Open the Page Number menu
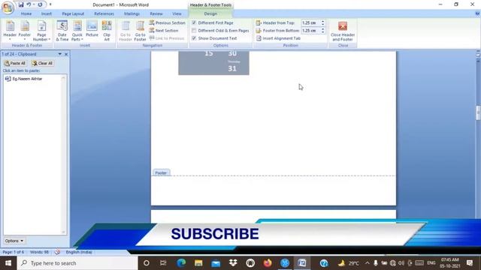481x270 pixels. coord(41,31)
